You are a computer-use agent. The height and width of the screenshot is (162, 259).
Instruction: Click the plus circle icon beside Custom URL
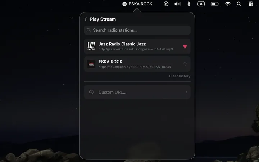tap(91, 92)
